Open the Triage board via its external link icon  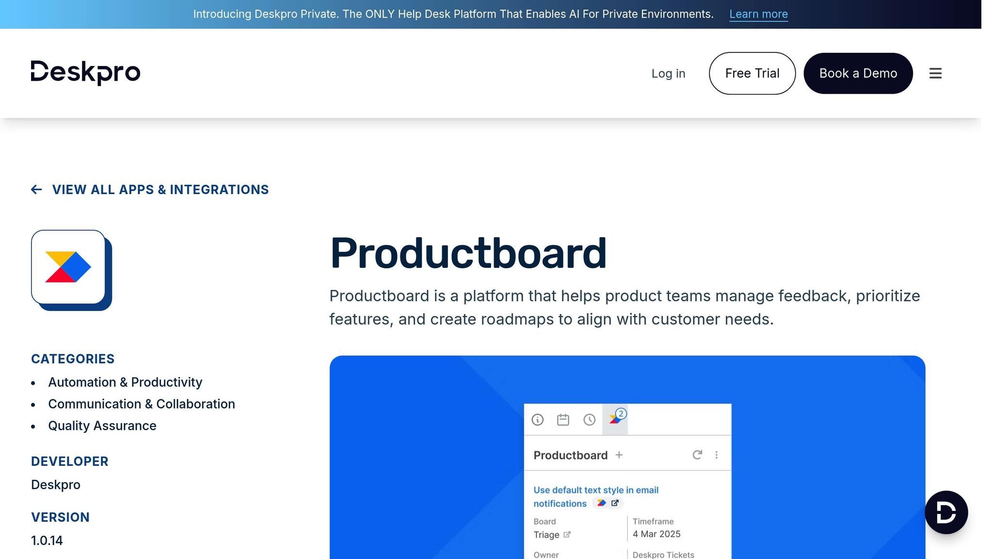click(x=568, y=534)
